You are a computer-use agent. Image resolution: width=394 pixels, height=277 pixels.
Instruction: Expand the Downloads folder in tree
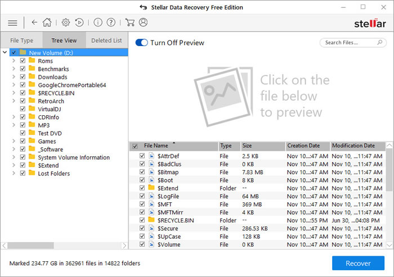pyautogui.click(x=14, y=77)
